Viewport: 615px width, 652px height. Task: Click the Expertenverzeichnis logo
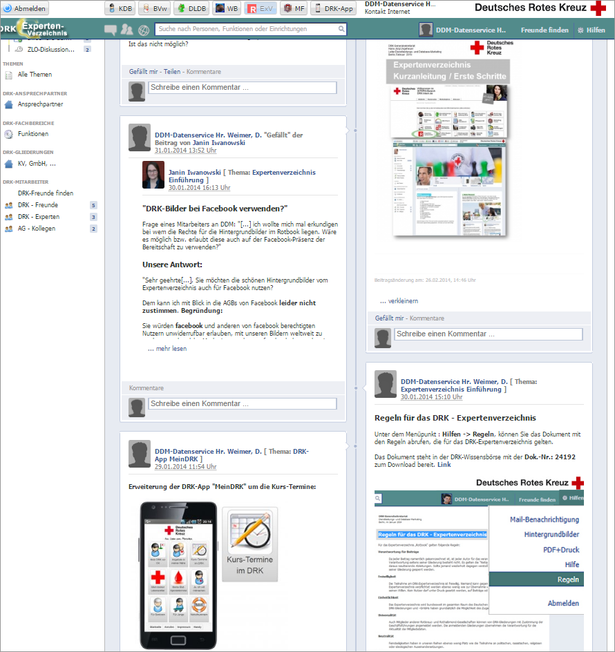point(33,29)
